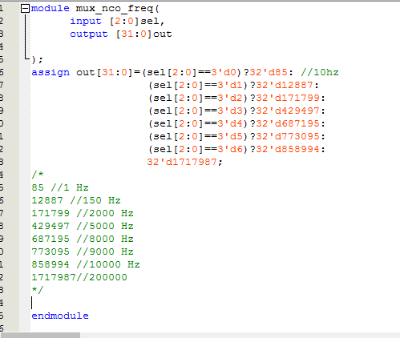Click the closing ); of the port list
The image size is (400, 338).
37,60
